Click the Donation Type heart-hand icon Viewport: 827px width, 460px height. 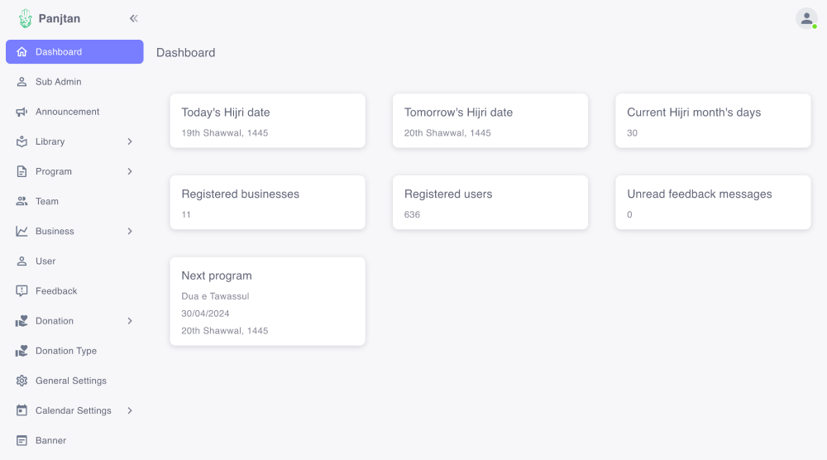[22, 351]
